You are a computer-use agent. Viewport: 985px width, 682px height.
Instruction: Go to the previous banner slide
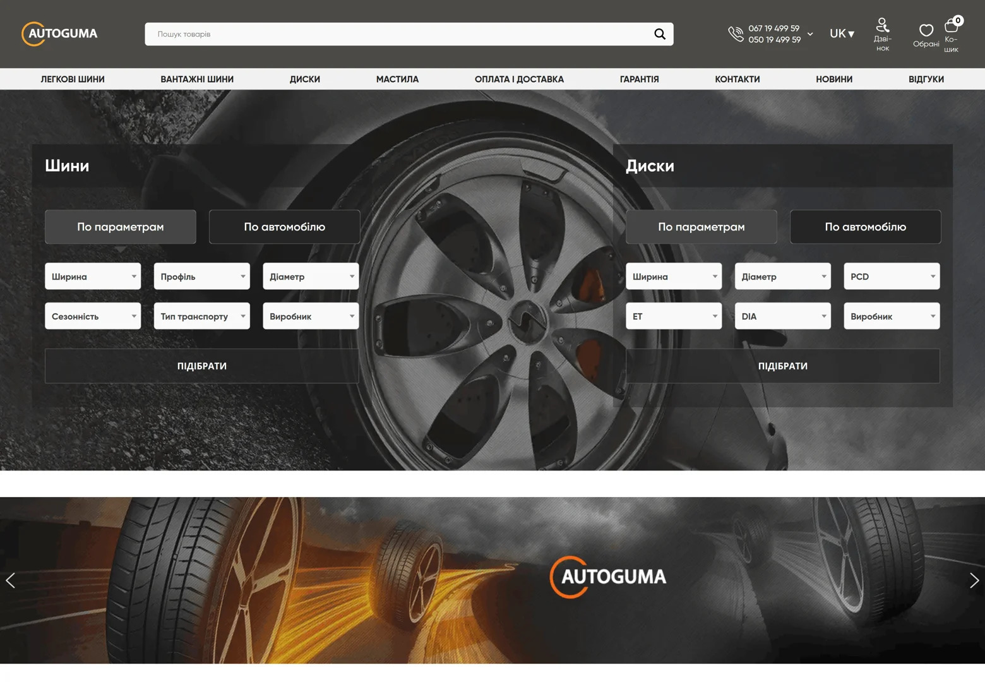(10, 580)
